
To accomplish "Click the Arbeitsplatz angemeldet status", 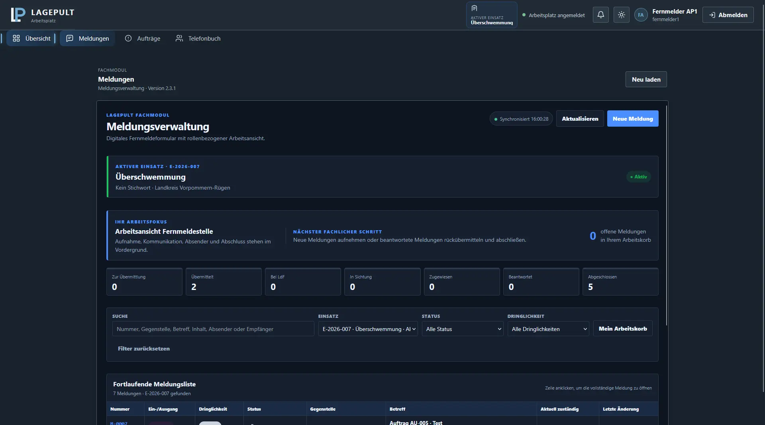I will coord(553,15).
